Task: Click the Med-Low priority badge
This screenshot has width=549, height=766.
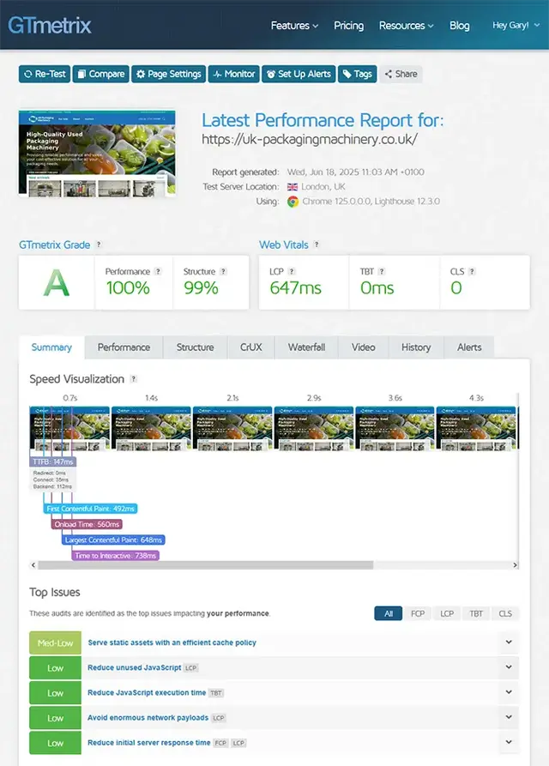Action: coord(55,642)
